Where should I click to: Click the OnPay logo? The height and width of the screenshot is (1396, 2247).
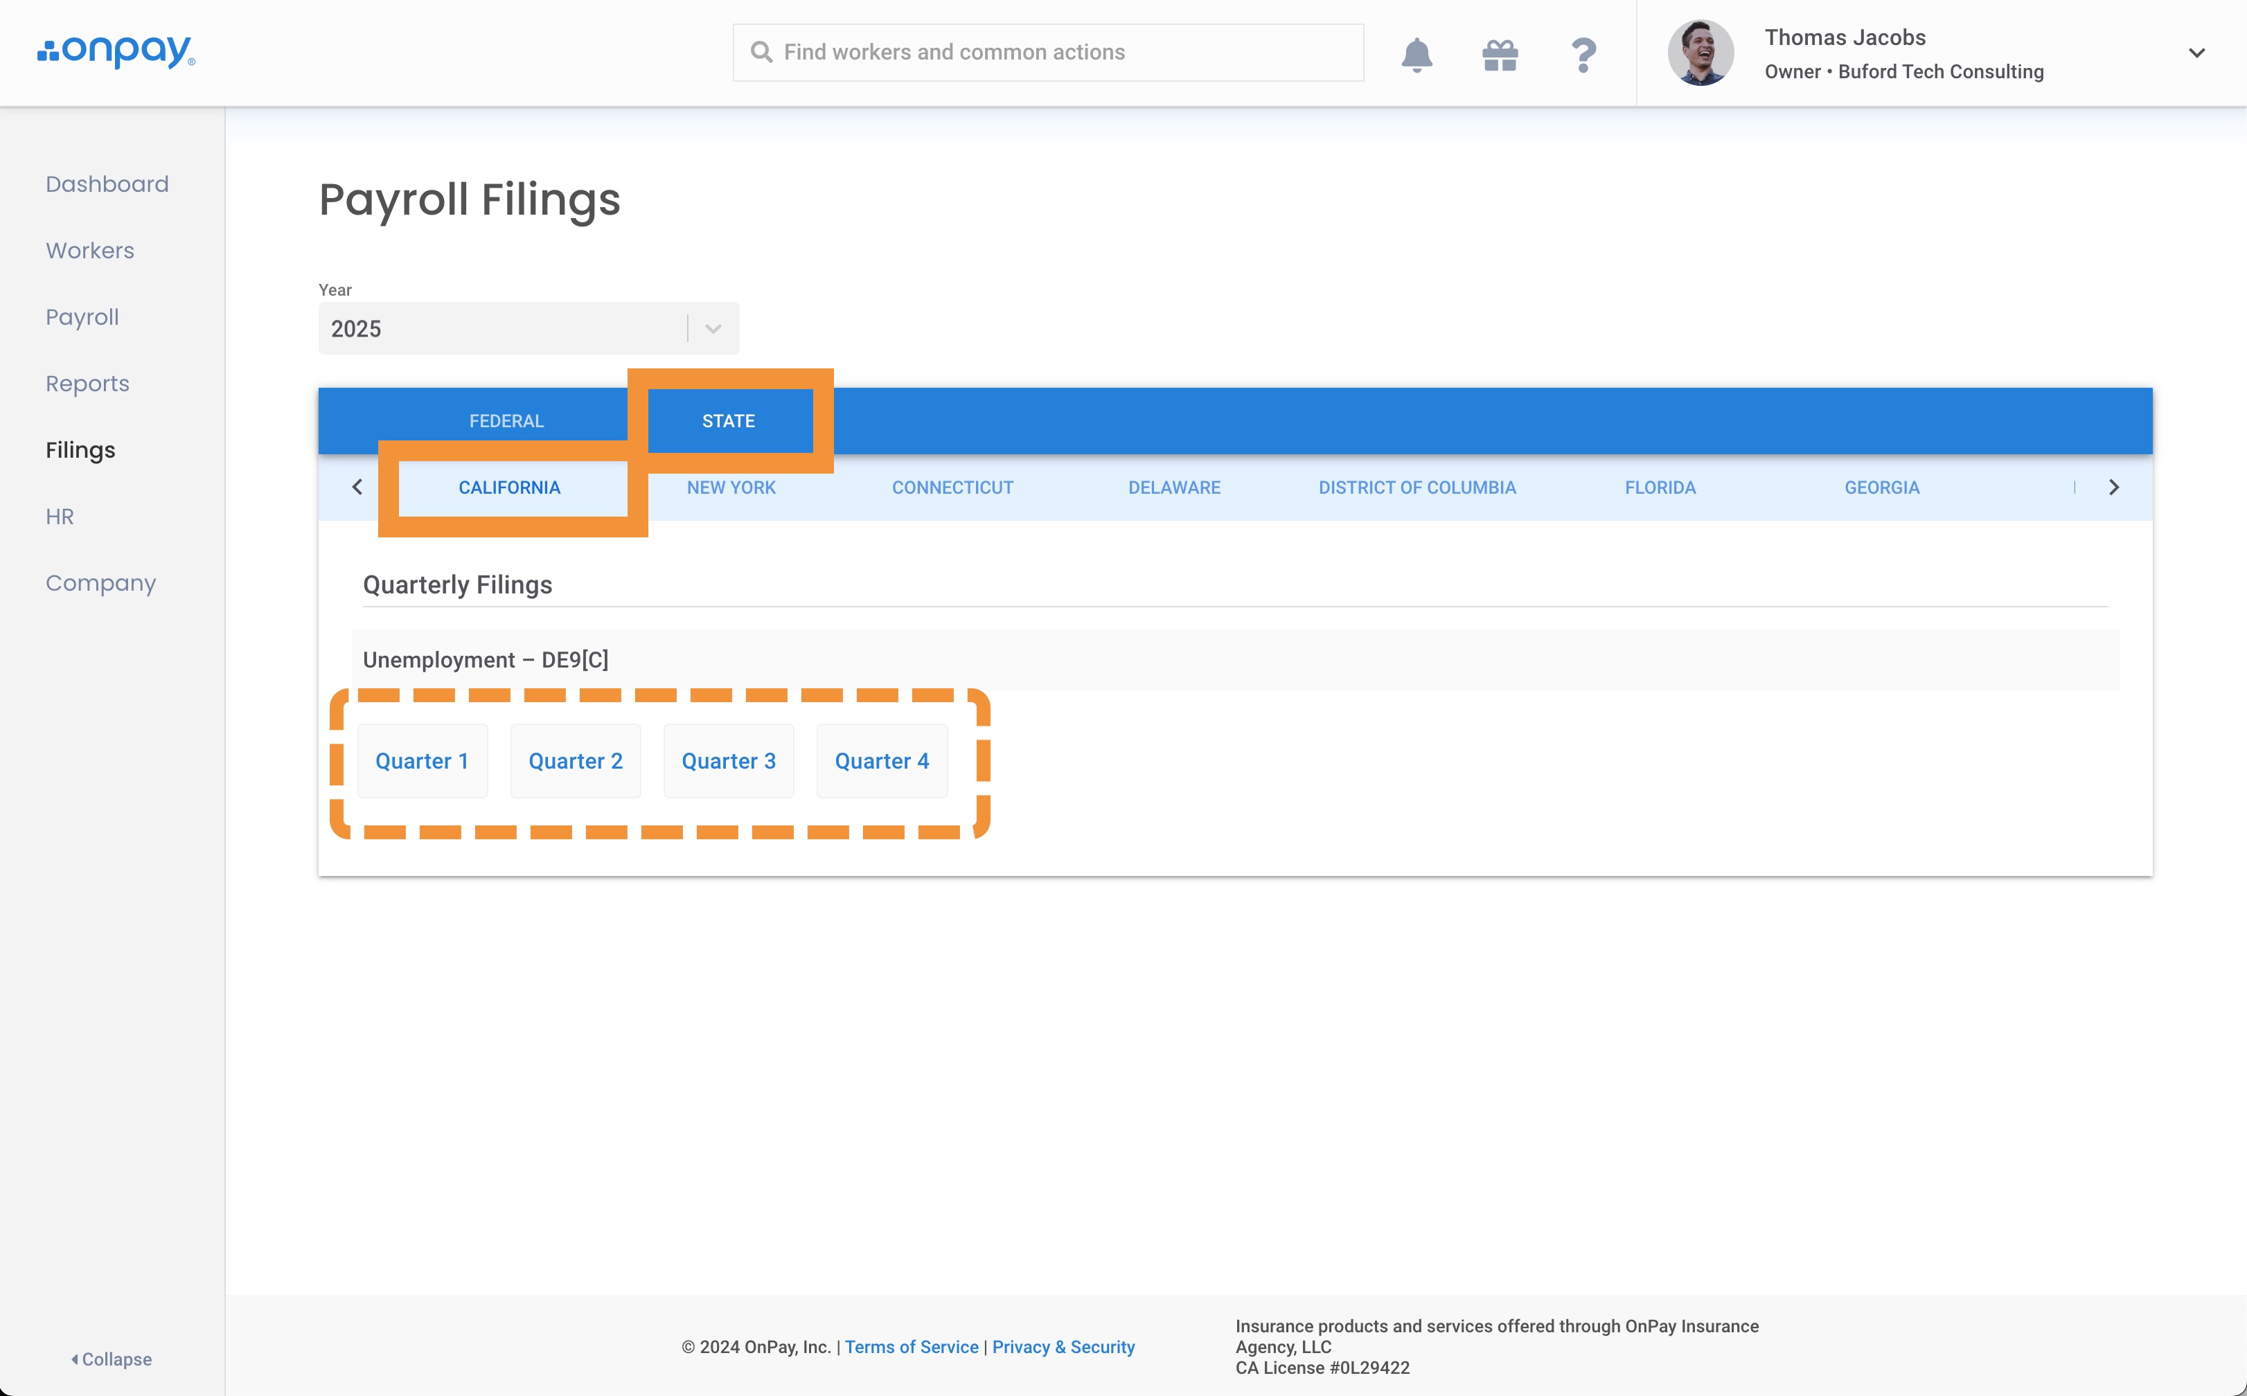tap(116, 52)
